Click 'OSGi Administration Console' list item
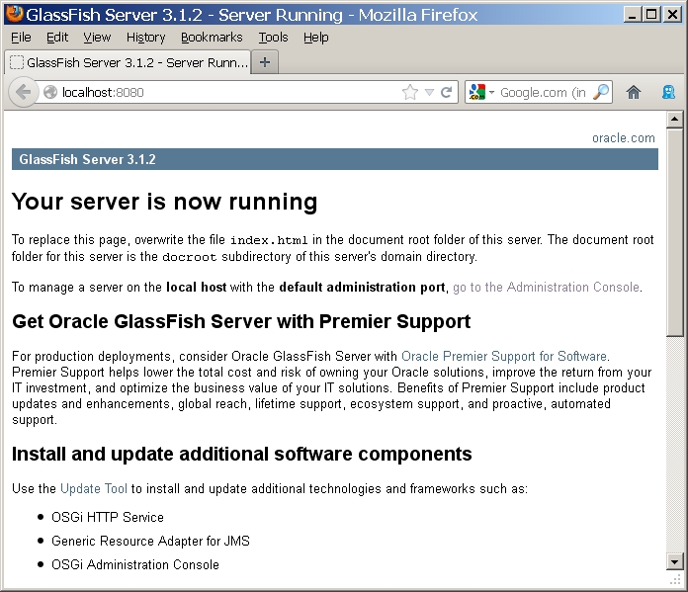Viewport: 688px width, 592px height. [135, 564]
